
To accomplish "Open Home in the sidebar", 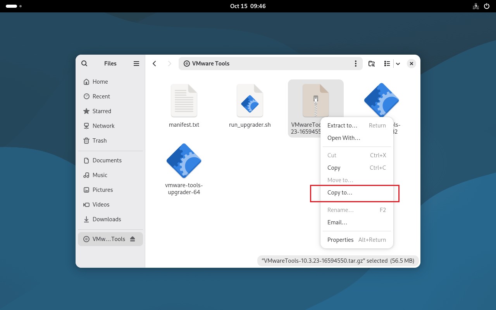I will [x=110, y=82].
